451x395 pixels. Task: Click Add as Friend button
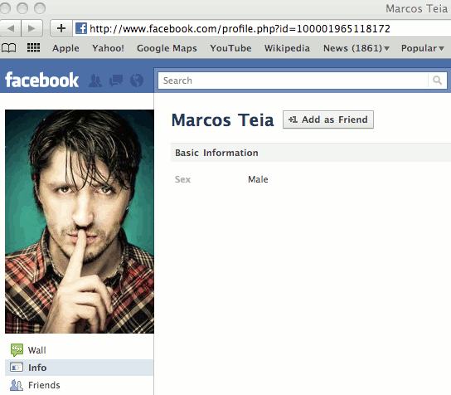(x=328, y=119)
